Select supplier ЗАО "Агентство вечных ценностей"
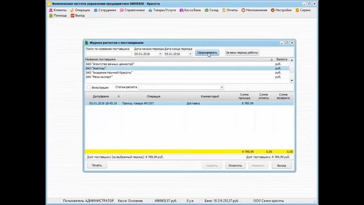 click(187, 64)
